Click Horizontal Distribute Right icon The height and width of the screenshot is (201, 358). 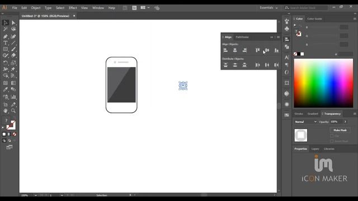coord(276,65)
